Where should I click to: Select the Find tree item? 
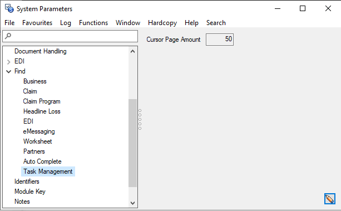20,71
